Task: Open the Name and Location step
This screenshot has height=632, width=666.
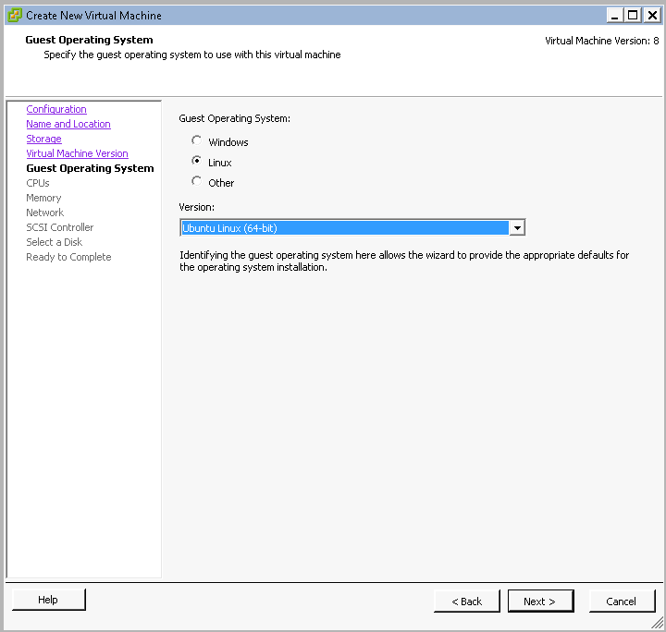Action: (68, 124)
